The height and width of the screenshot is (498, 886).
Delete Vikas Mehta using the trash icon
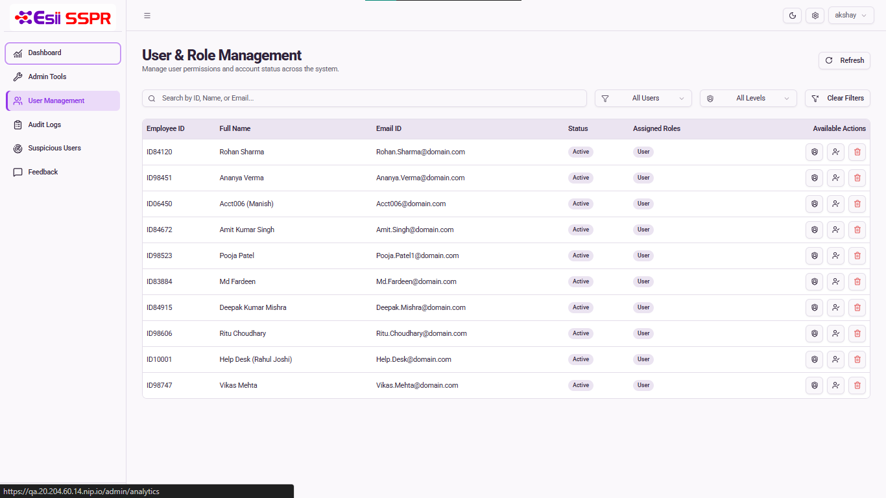(857, 385)
